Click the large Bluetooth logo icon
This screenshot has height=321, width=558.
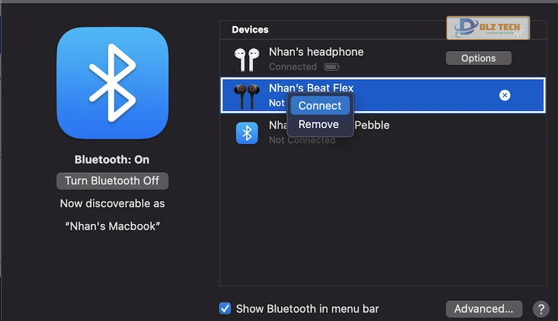tap(112, 83)
